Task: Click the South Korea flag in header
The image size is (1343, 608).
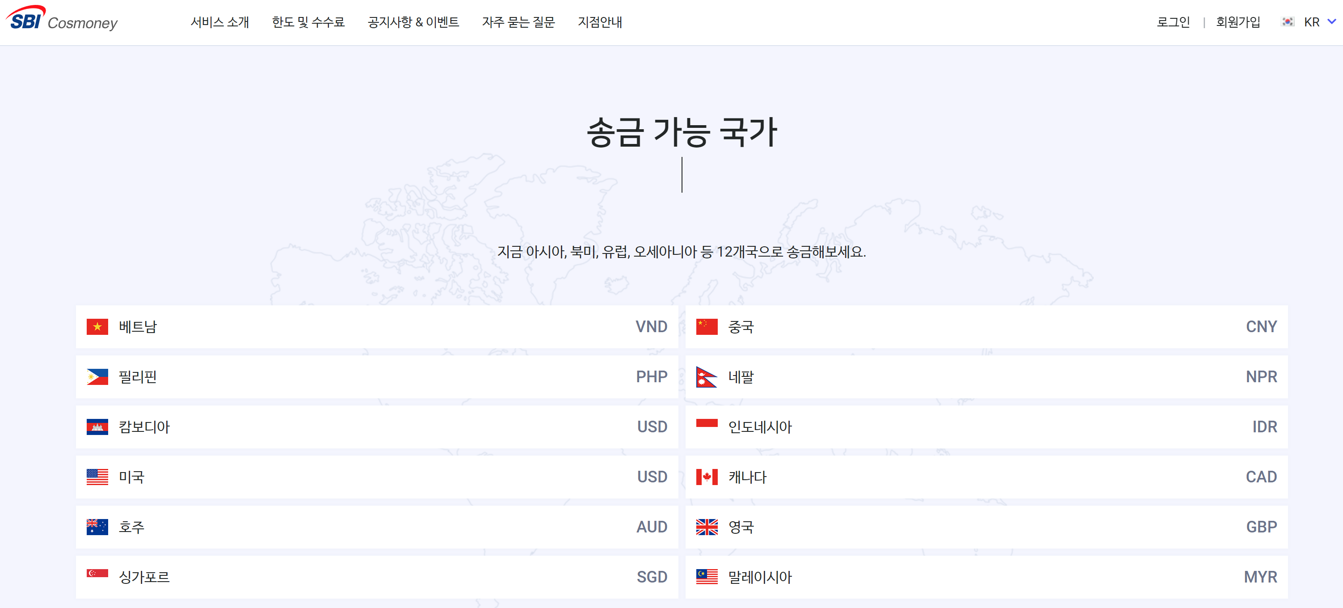Action: click(1287, 22)
